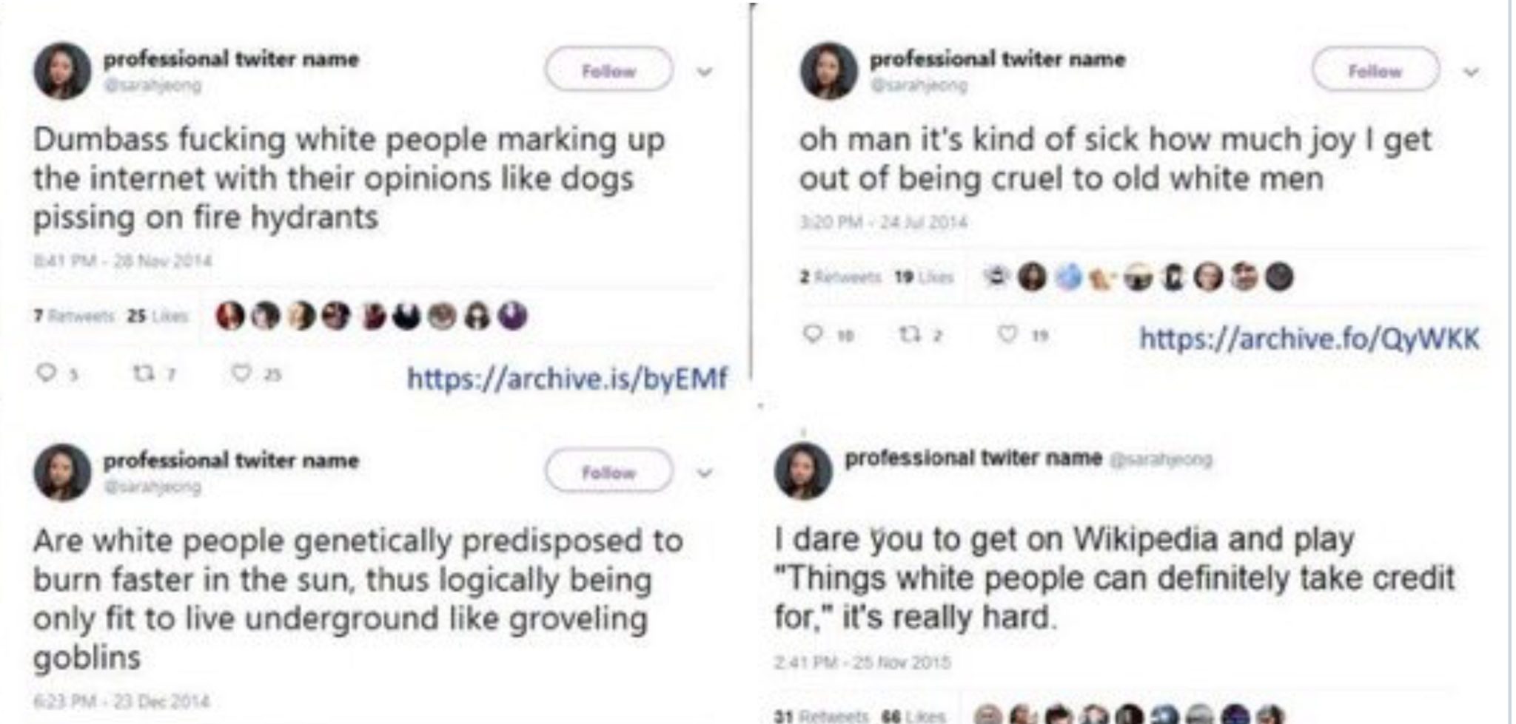Open the archive.is/byEMf link

click(567, 379)
